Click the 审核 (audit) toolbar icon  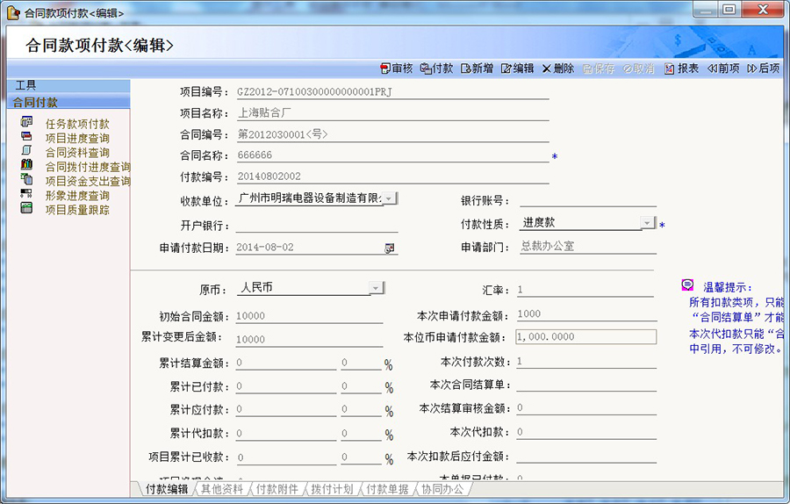397,68
